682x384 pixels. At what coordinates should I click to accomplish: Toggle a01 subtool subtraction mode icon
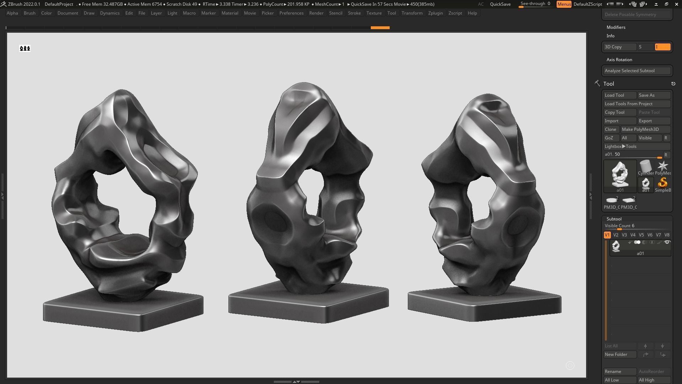(644, 242)
